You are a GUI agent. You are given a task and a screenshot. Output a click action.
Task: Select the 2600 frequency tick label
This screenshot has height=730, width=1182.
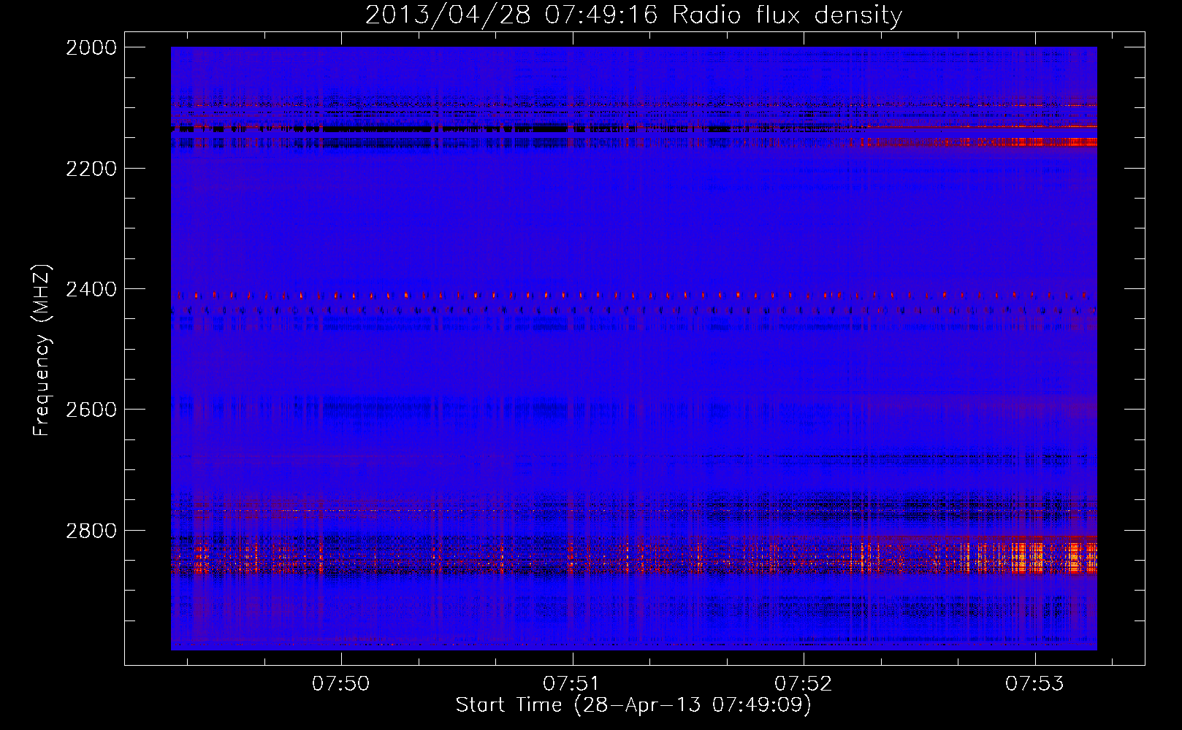tap(91, 410)
